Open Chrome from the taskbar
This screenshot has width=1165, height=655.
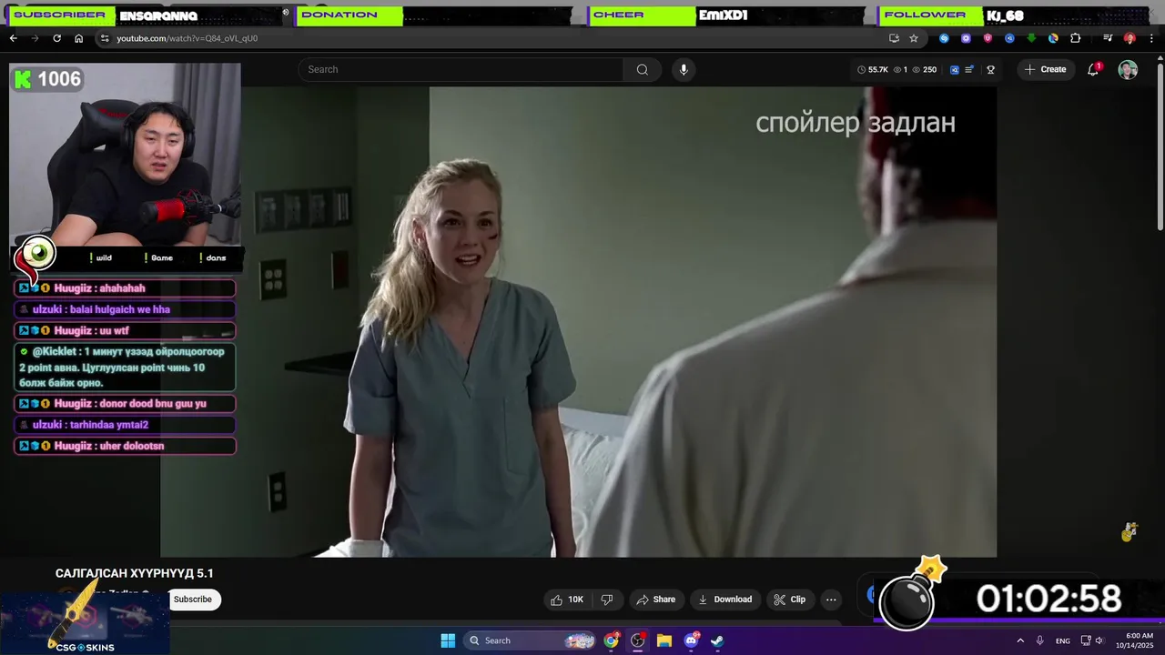coord(612,640)
